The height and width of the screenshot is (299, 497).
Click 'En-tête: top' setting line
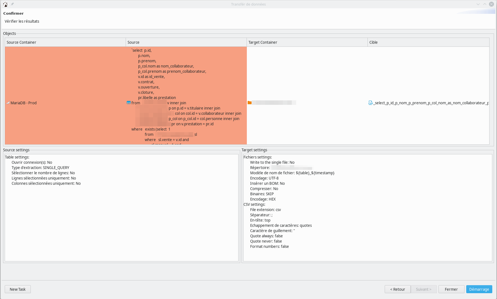pyautogui.click(x=260, y=220)
